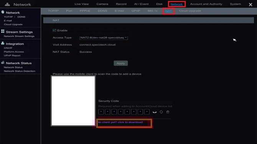Screen dimensions: 257x144
Task: Open TCP/IP link in left sidebar
Action: 8,17
